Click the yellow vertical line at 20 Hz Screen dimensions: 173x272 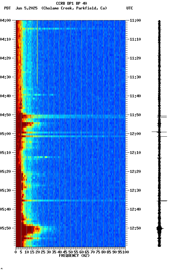tap(37, 52)
